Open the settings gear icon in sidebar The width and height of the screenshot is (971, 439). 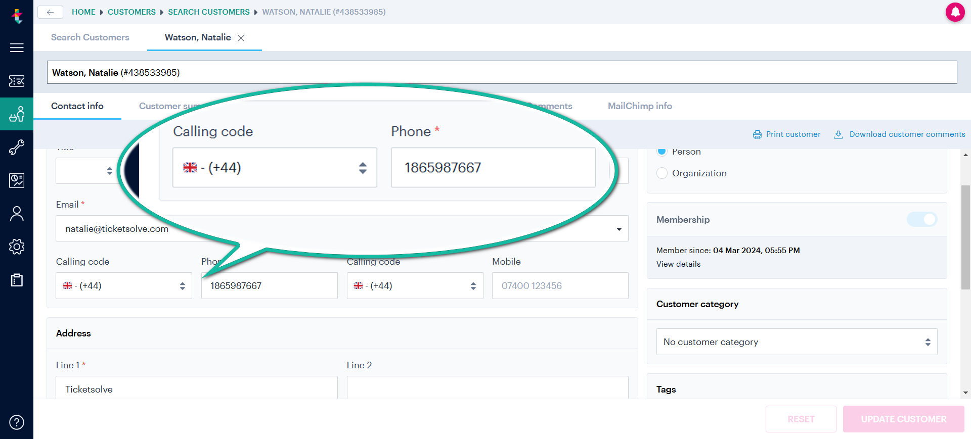pyautogui.click(x=17, y=247)
